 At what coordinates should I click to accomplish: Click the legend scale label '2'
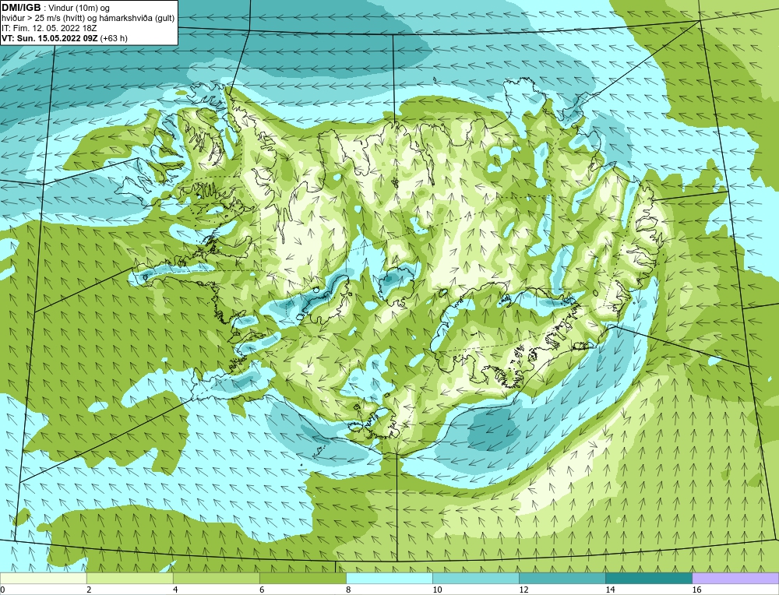(89, 590)
